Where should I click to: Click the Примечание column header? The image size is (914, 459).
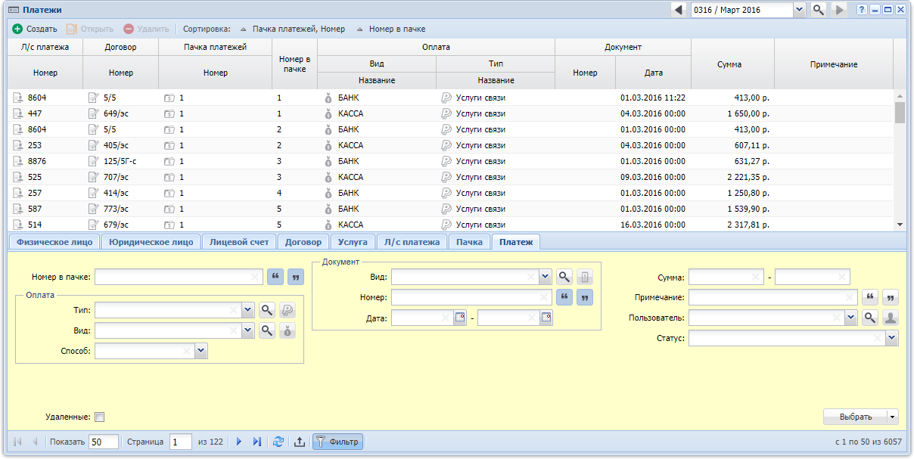point(834,64)
